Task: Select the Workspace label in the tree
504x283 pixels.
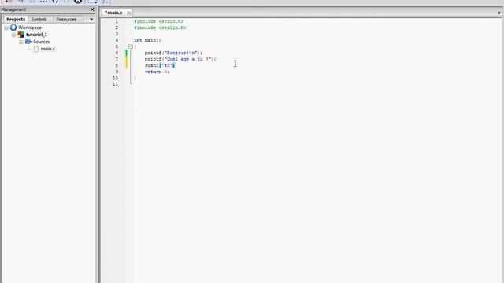Action: 30,28
